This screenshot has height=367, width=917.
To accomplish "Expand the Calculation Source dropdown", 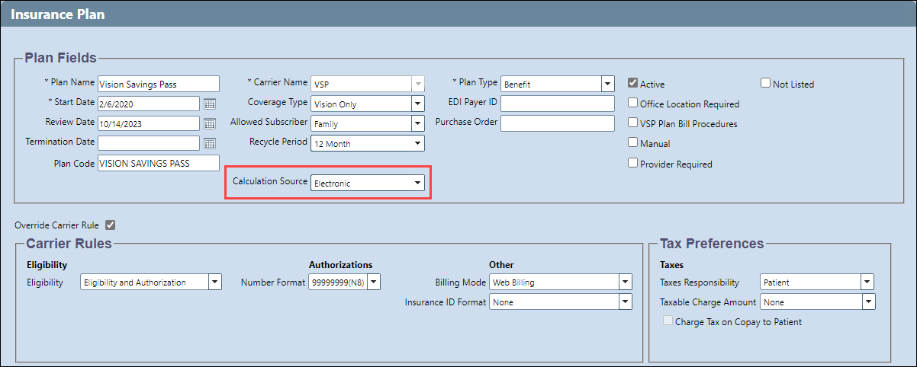I will click(368, 183).
